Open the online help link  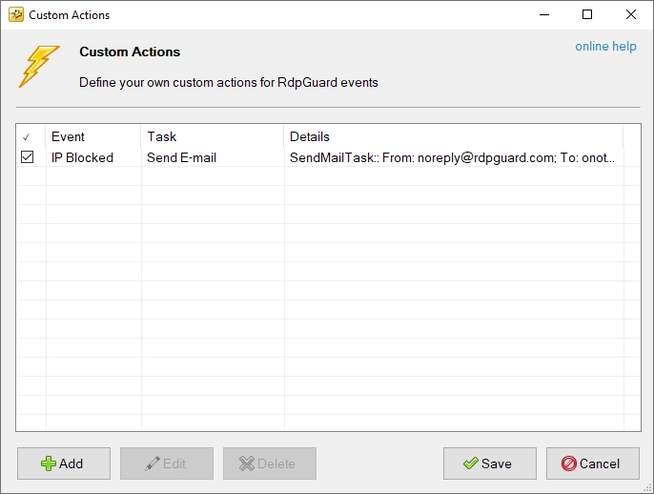tap(605, 47)
